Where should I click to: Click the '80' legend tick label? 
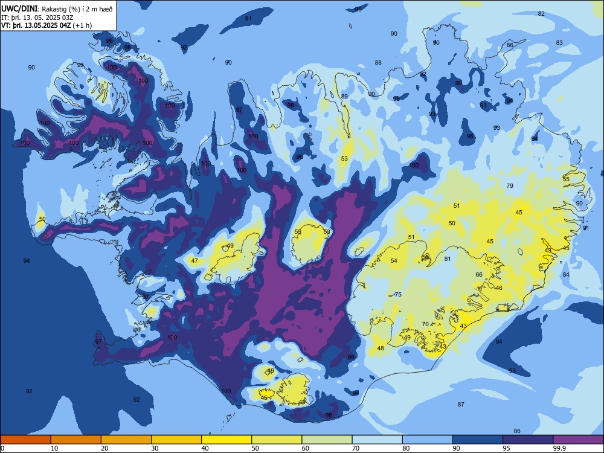[x=406, y=448]
